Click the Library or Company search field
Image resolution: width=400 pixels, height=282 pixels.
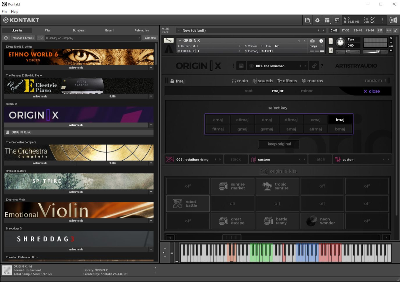[x=93, y=38]
